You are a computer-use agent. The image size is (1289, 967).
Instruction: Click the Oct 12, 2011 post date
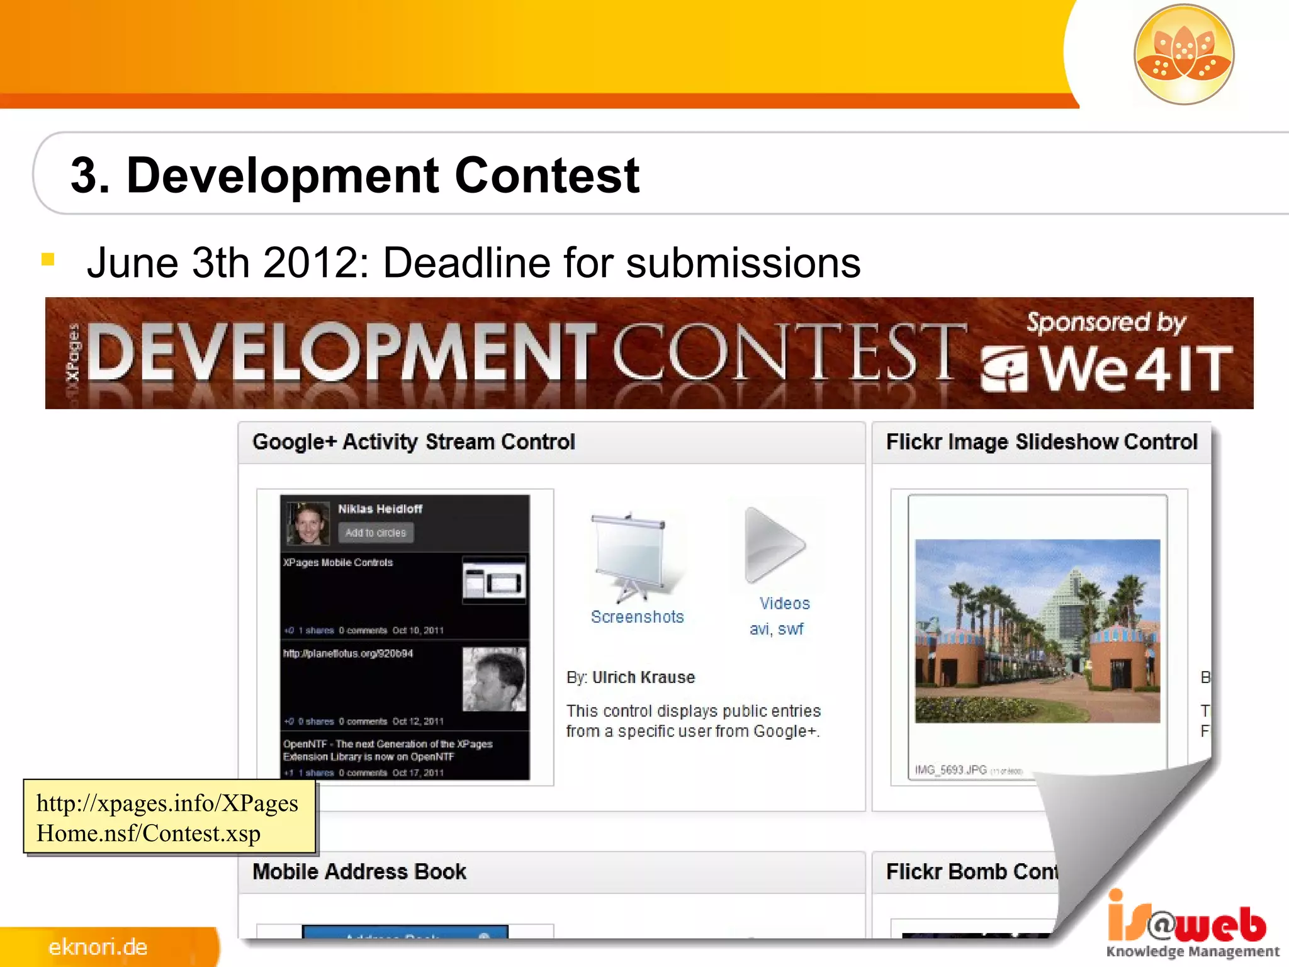click(x=418, y=721)
